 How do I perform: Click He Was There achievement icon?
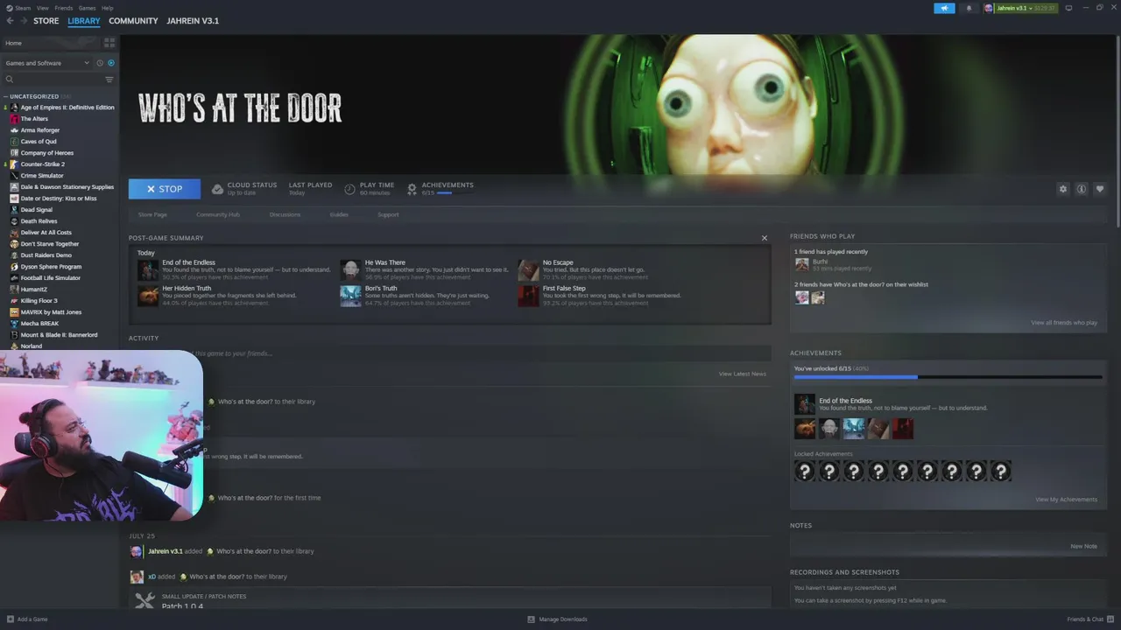point(350,269)
